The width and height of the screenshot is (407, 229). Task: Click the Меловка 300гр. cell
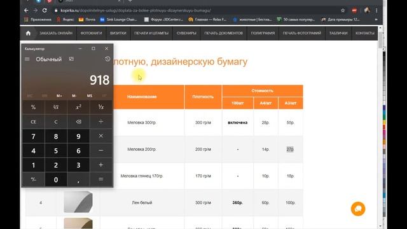(142, 123)
